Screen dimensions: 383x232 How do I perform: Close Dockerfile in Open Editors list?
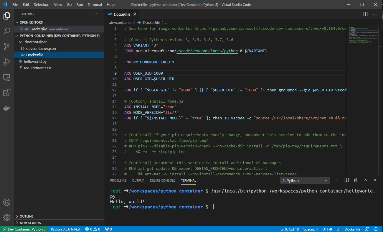21,29
